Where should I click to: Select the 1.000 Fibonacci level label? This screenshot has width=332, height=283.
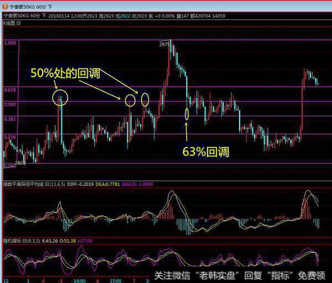tap(9, 42)
